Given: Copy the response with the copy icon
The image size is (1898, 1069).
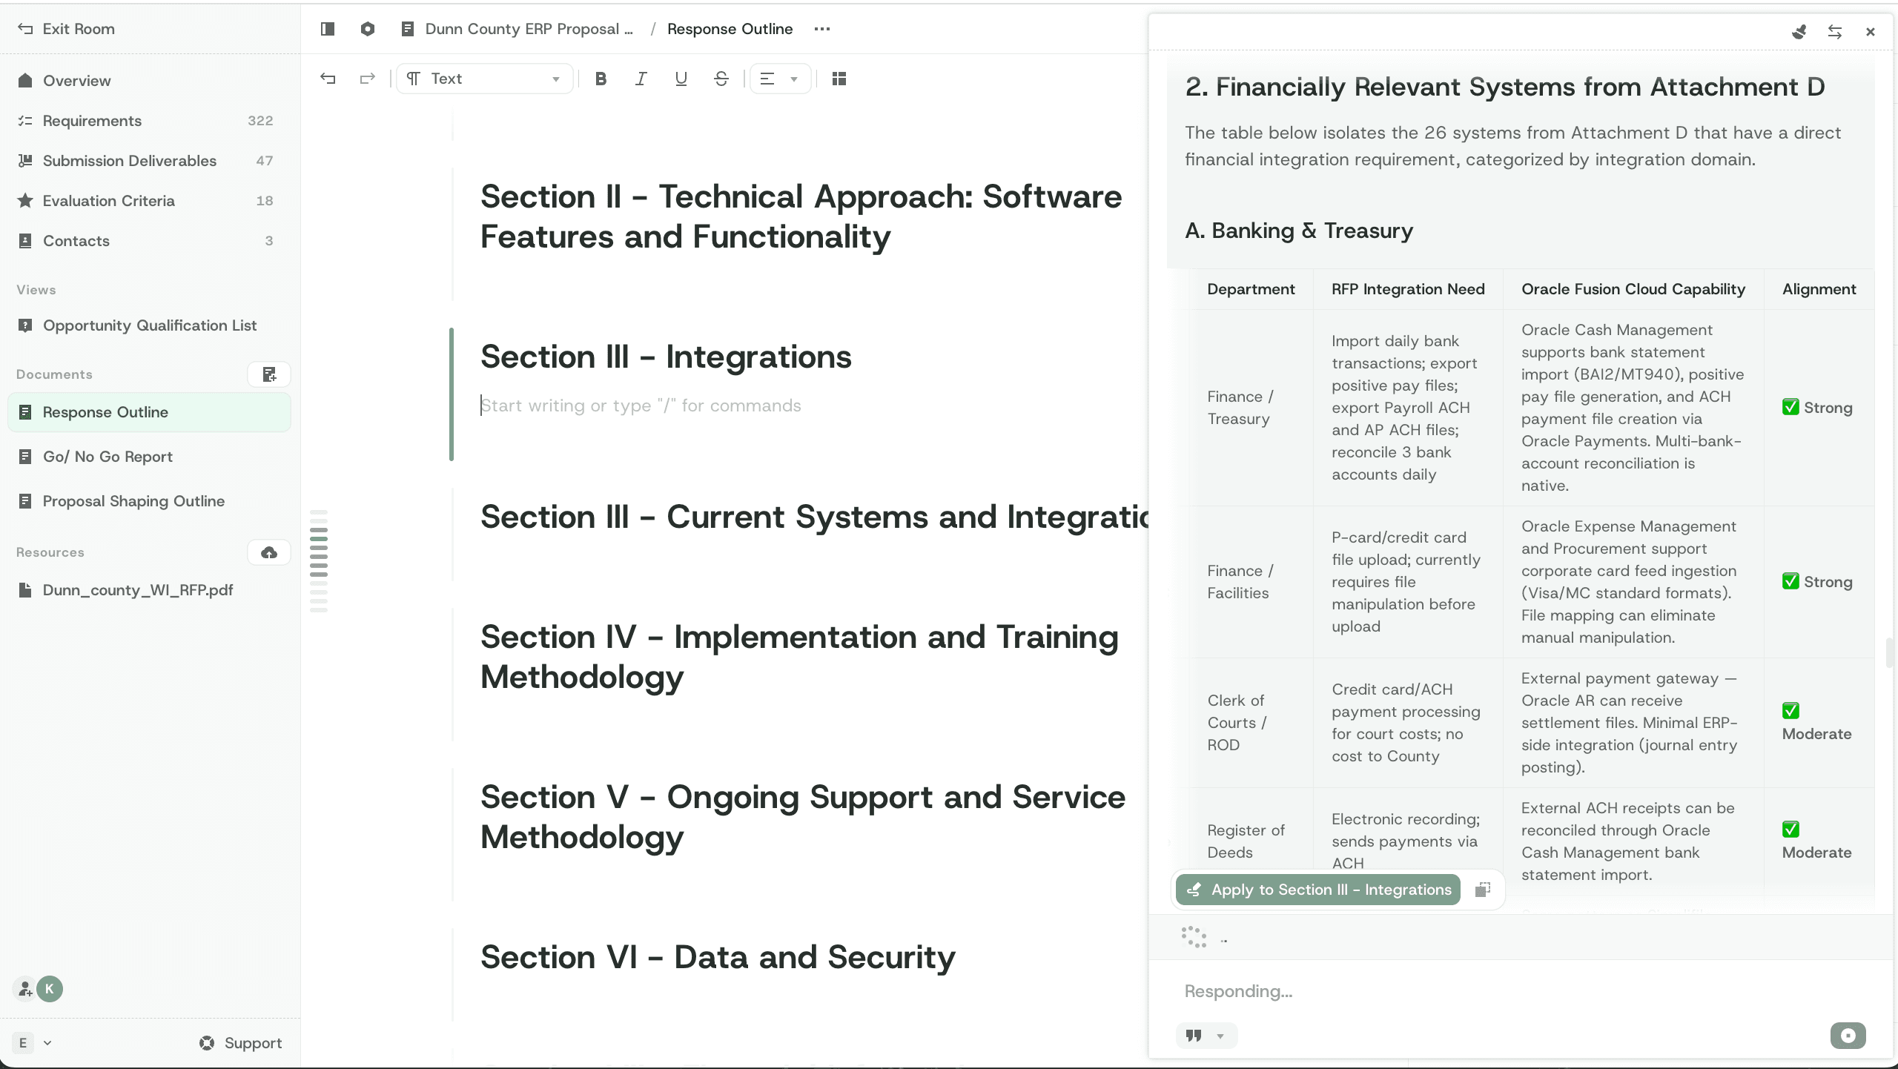Looking at the screenshot, I should coord(1482,890).
